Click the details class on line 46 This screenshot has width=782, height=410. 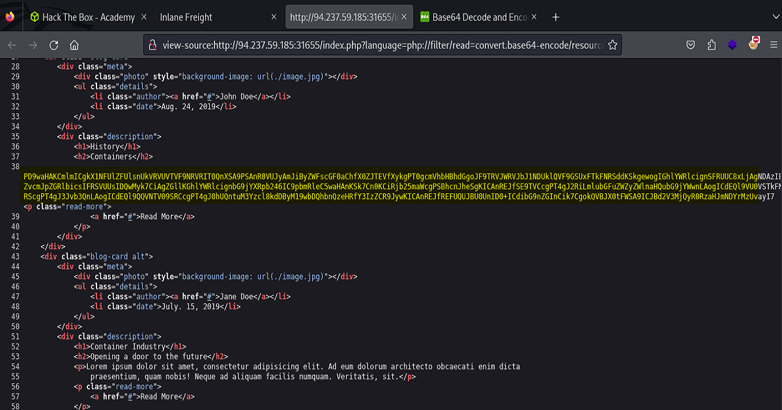[134, 286]
